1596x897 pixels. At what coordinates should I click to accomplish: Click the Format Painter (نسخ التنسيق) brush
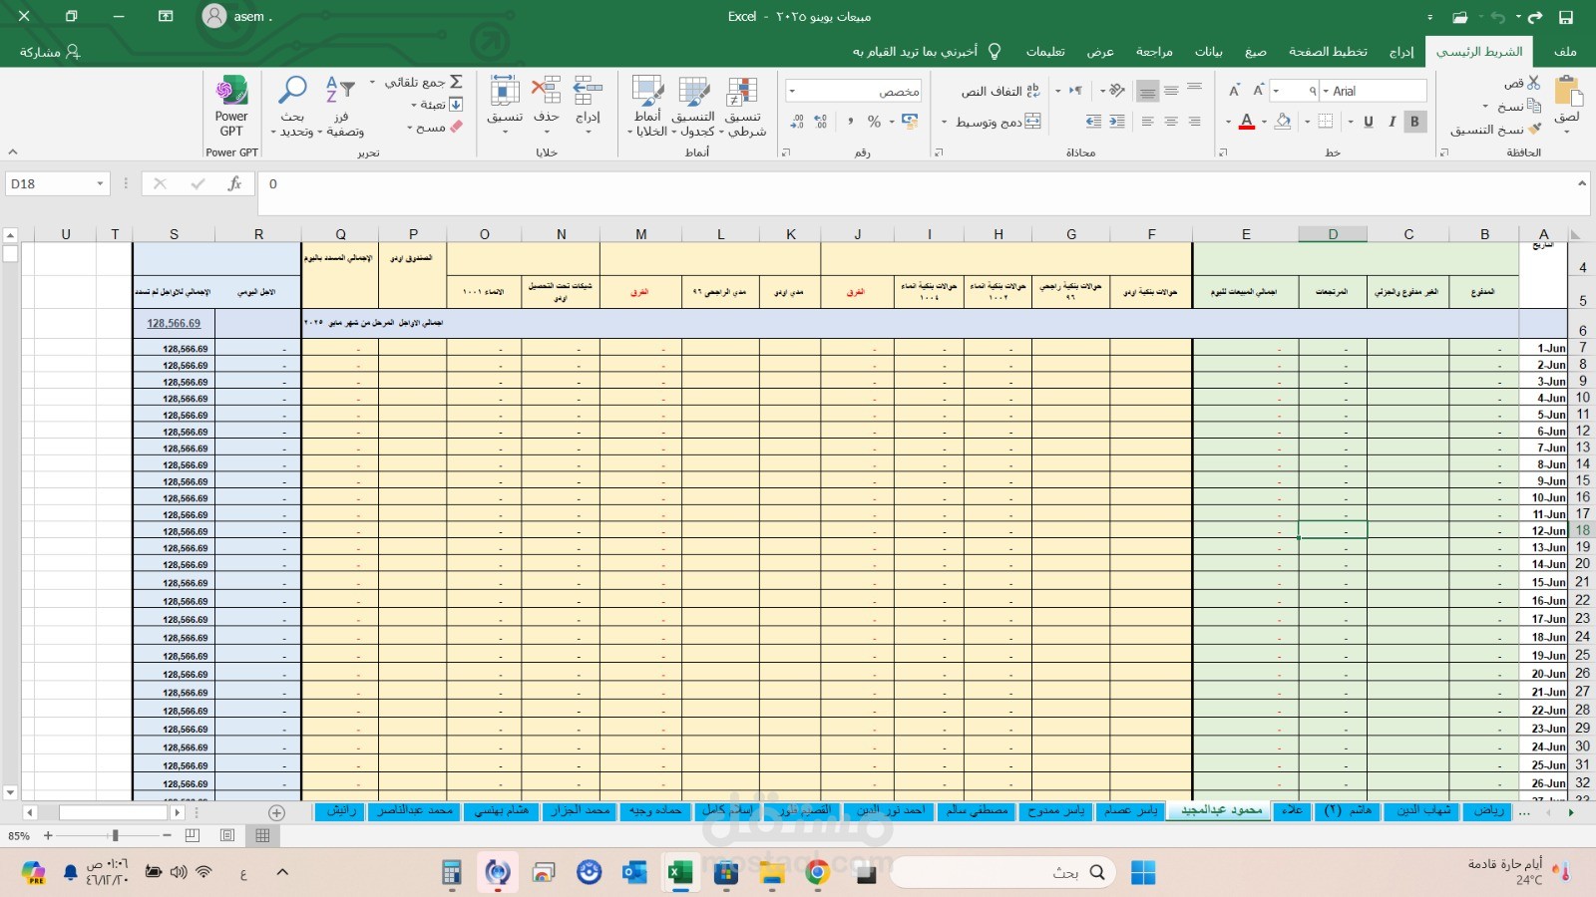1534,129
